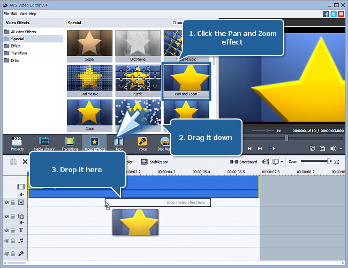The image size is (348, 268).
Task: Open the Edit menu
Action: pos(14,14)
